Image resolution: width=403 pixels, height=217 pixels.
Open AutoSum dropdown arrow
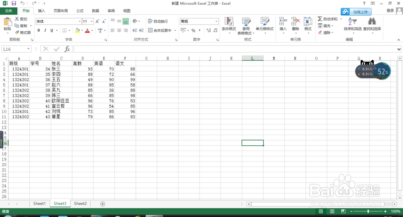click(341, 19)
